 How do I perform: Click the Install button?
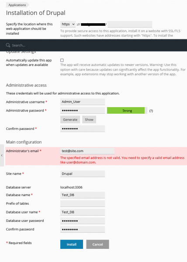click(72, 245)
